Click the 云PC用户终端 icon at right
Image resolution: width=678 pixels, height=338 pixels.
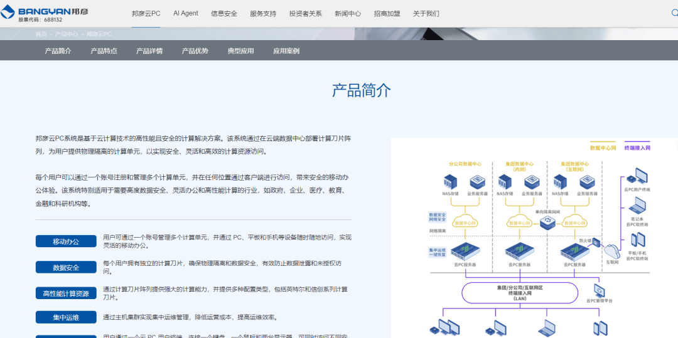pos(638,176)
